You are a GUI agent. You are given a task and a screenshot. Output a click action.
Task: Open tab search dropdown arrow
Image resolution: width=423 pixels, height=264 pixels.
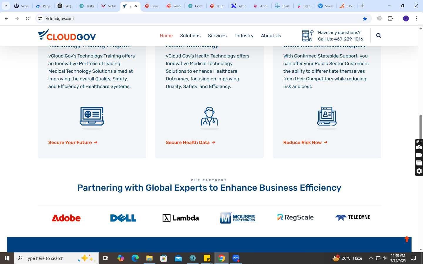click(x=6, y=6)
